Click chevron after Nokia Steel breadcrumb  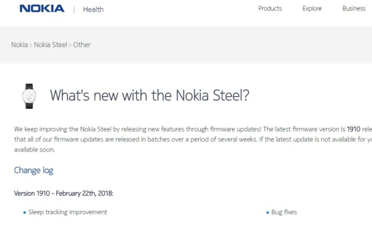pyautogui.click(x=70, y=45)
